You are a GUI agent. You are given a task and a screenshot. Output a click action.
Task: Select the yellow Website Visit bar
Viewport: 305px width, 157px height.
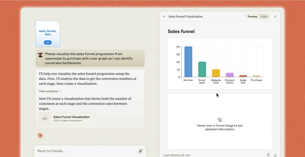click(216, 73)
